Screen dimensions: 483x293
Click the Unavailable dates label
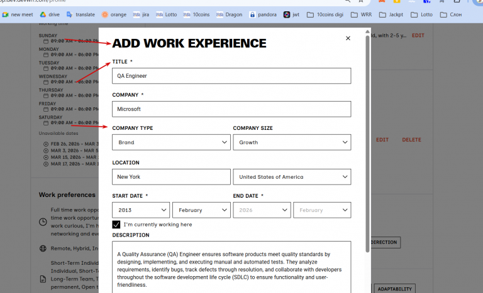pyautogui.click(x=58, y=133)
